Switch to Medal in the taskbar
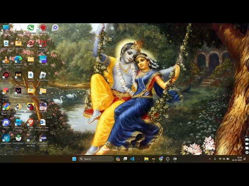 tap(153, 159)
